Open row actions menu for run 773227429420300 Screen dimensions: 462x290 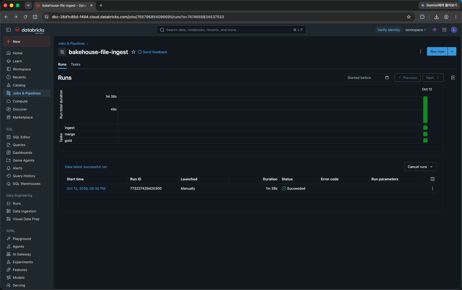coord(433,188)
